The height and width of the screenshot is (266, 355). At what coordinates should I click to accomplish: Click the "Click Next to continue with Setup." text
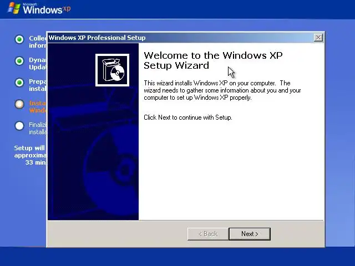[188, 117]
